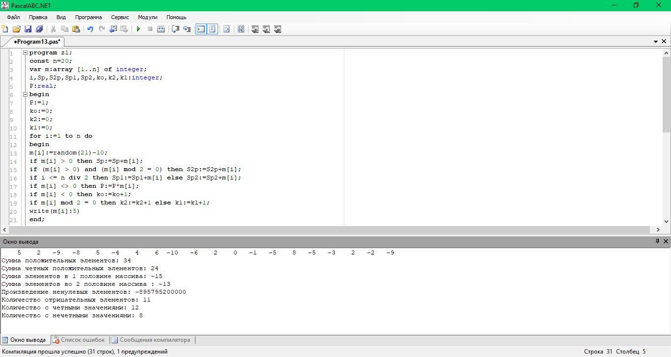The image size is (671, 357).
Task: Open the Сервис menu
Action: 120,17
